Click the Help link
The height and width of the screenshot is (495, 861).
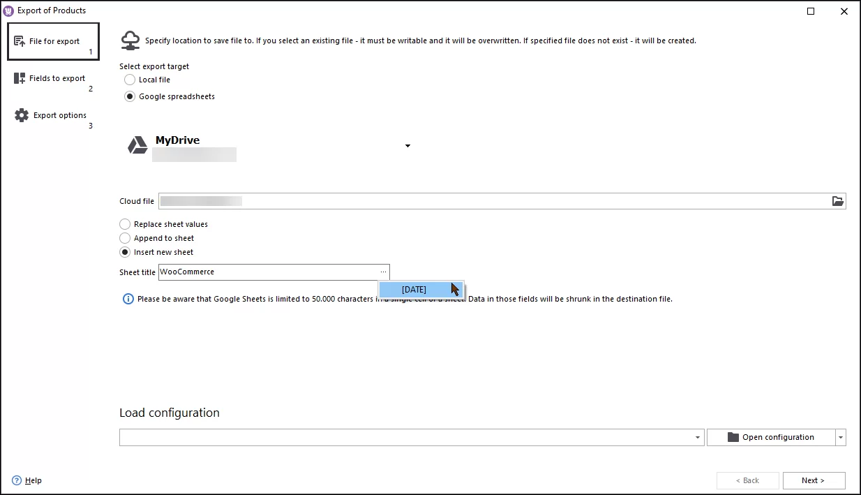coord(32,480)
